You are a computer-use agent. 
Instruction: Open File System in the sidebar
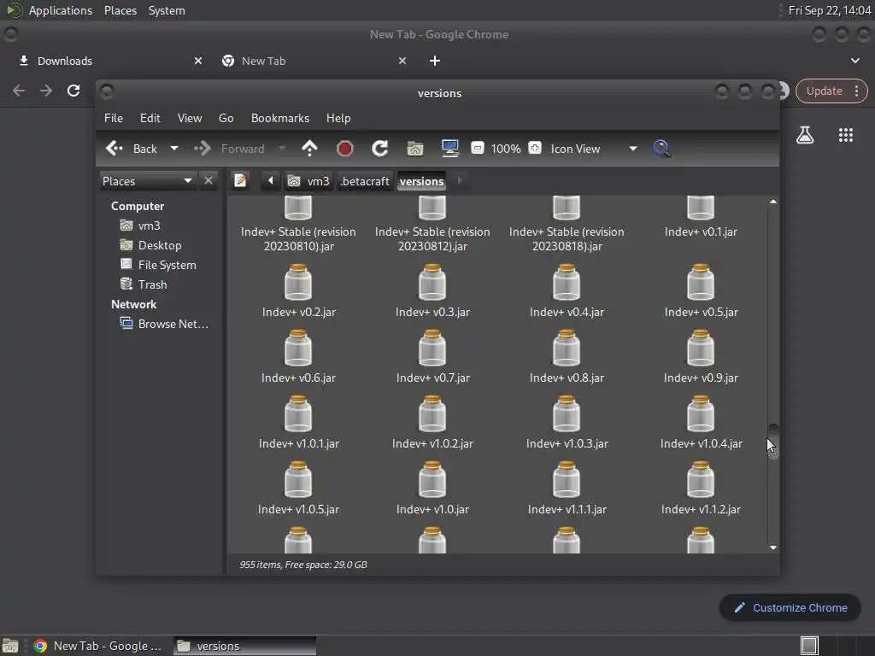(167, 265)
